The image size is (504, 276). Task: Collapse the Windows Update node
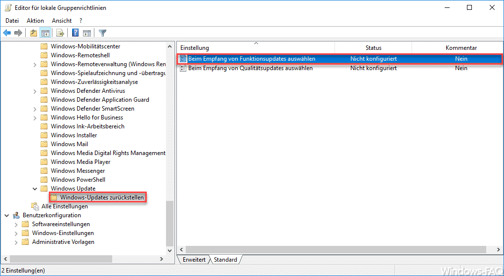coord(35,189)
